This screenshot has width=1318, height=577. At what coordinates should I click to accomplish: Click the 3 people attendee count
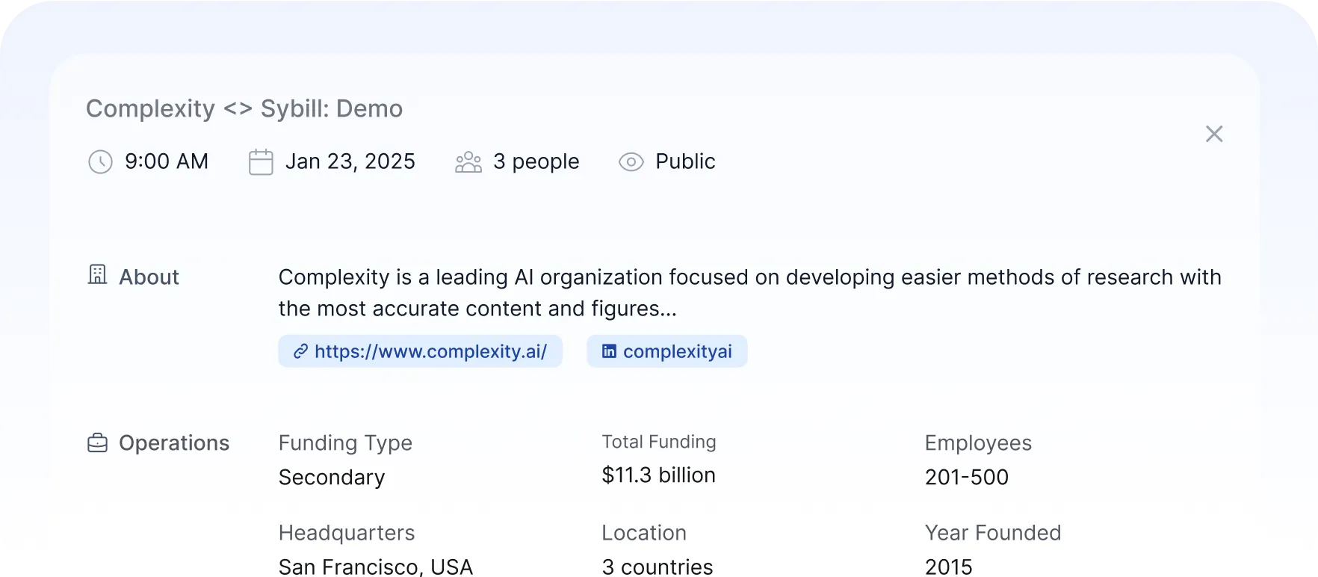click(536, 161)
